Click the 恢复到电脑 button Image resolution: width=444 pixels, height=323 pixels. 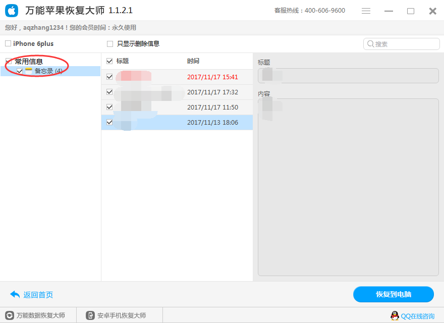394,294
